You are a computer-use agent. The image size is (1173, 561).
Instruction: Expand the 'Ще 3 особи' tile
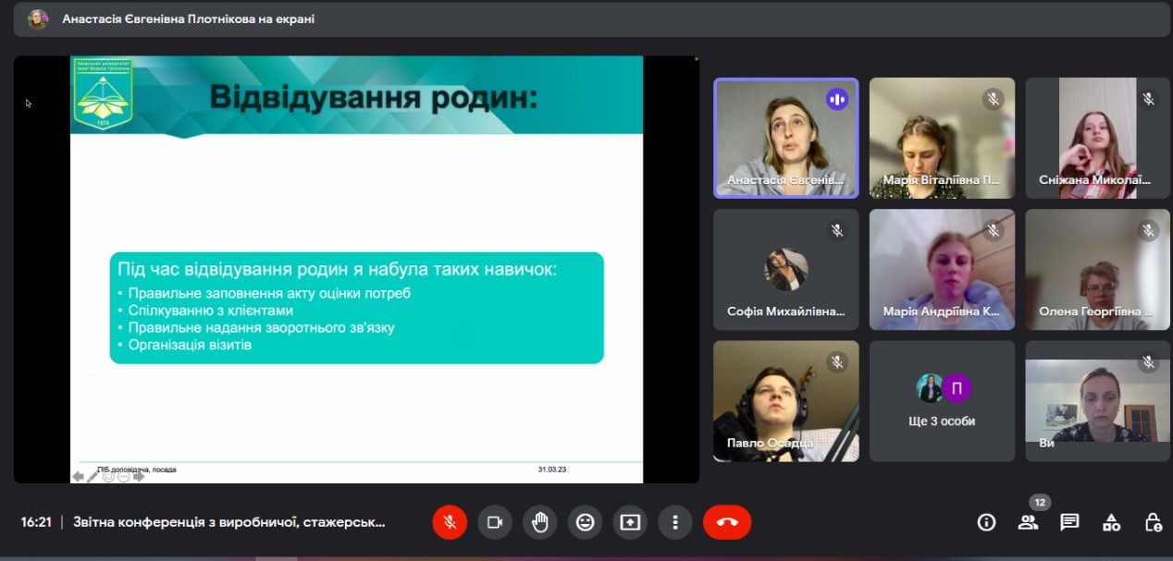[x=942, y=400]
